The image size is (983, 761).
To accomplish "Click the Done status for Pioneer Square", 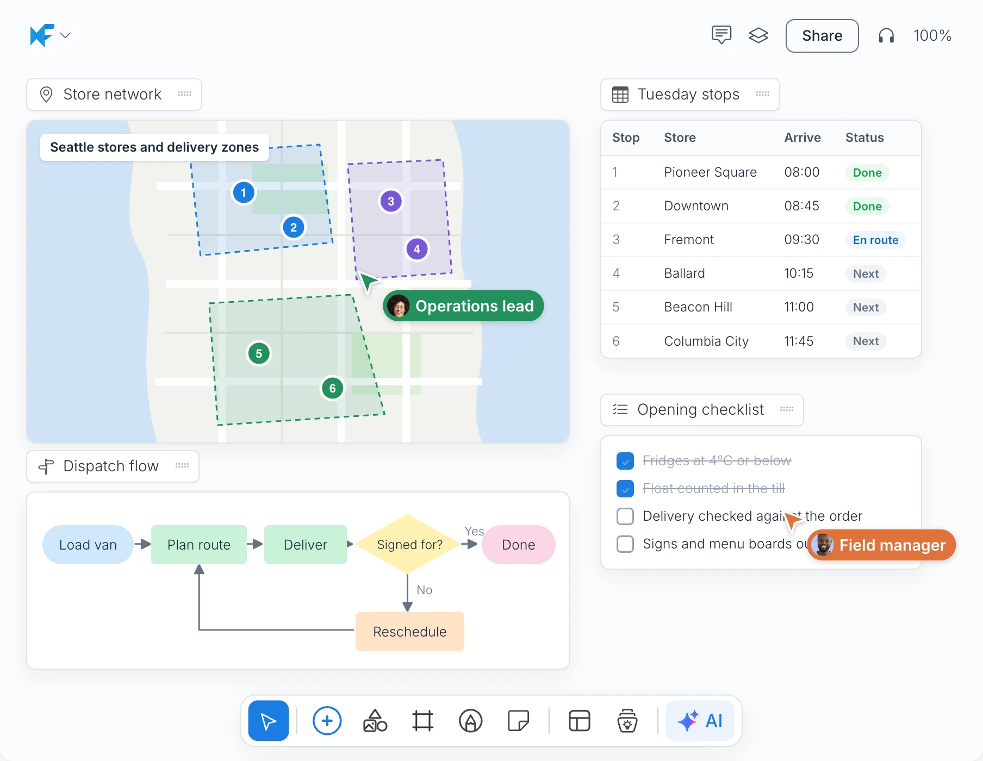I will tap(867, 173).
